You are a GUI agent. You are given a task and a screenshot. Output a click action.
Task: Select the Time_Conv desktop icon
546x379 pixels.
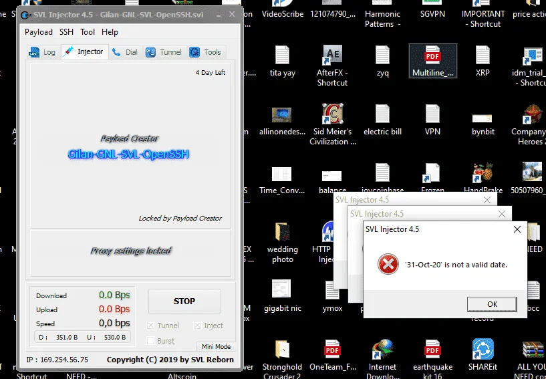coord(283,180)
